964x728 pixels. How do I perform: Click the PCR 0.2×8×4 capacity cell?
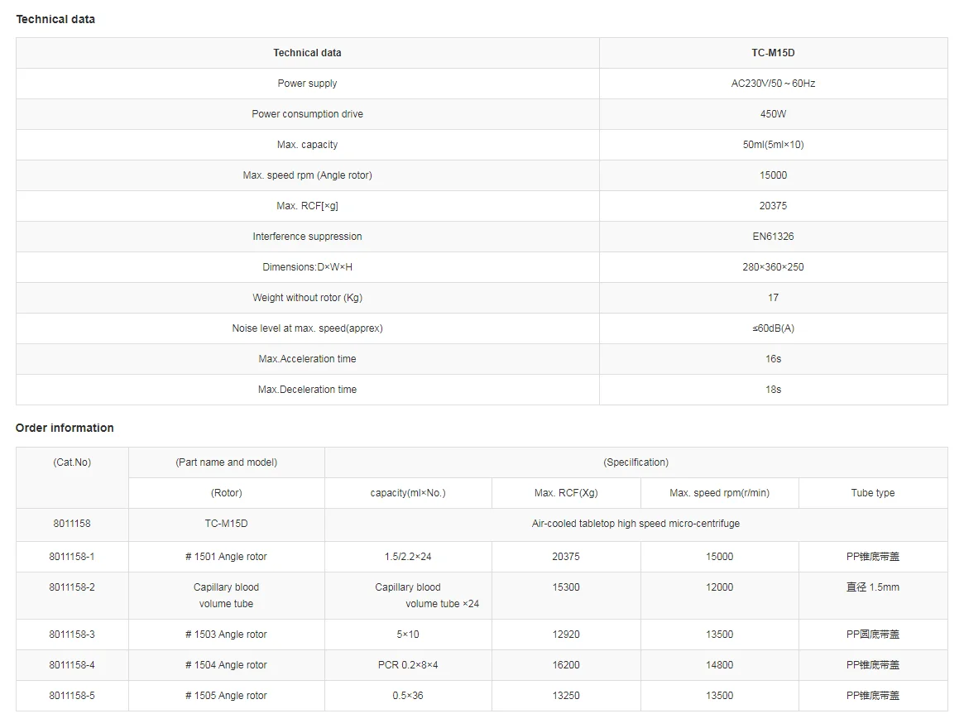click(408, 665)
